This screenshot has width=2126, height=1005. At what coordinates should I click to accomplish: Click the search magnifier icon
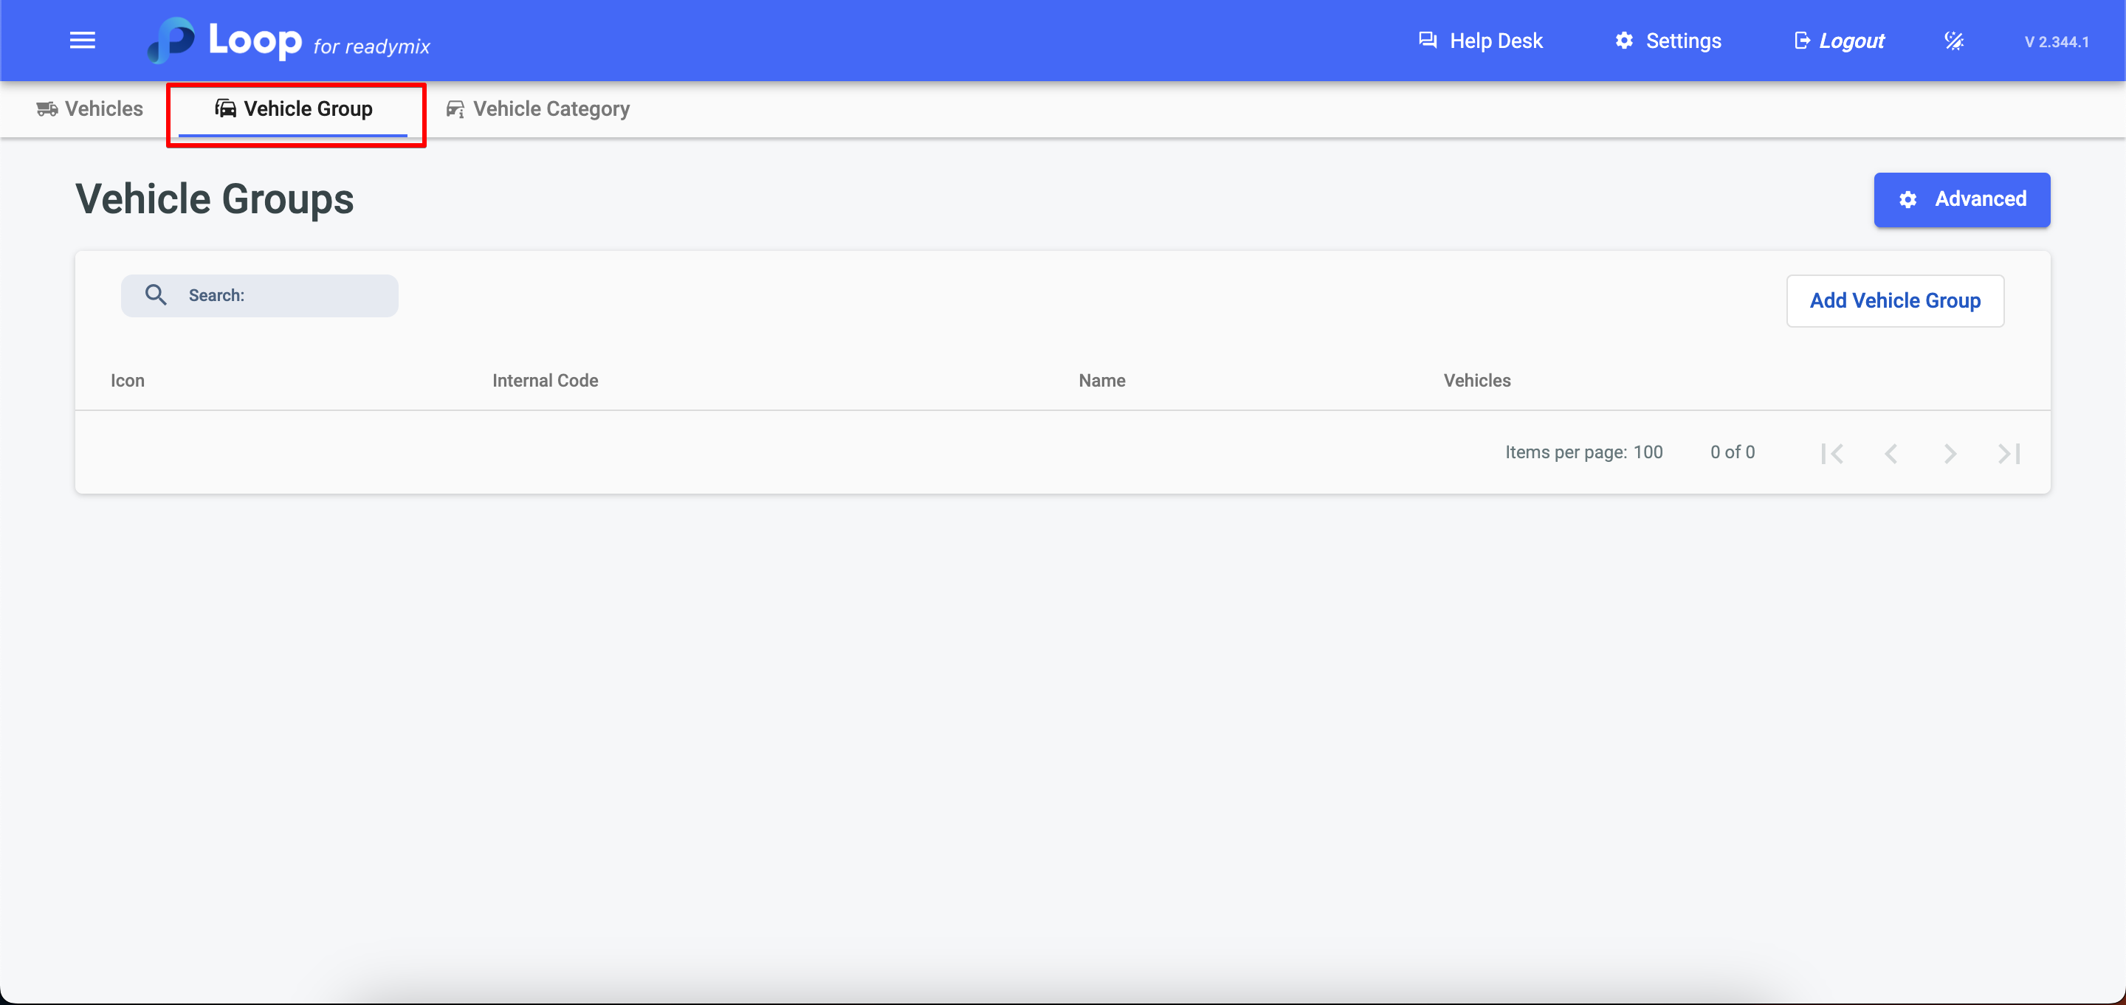[155, 294]
